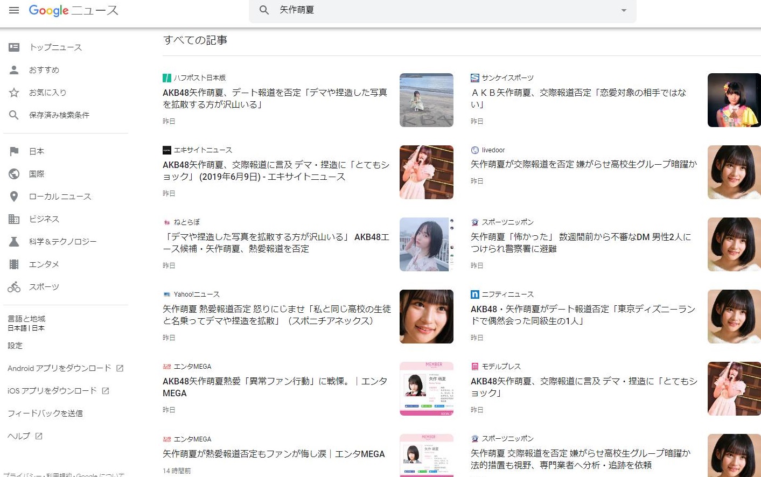Click the サンケイスポーツ source icon

[x=475, y=78]
